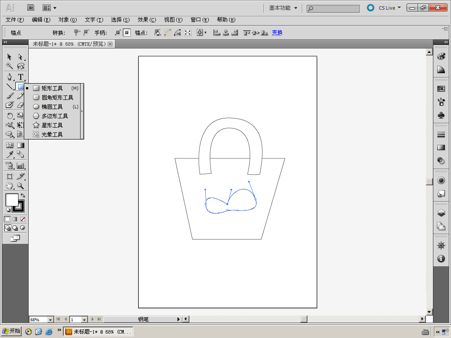Convert anchor points to smooth

click(86, 33)
